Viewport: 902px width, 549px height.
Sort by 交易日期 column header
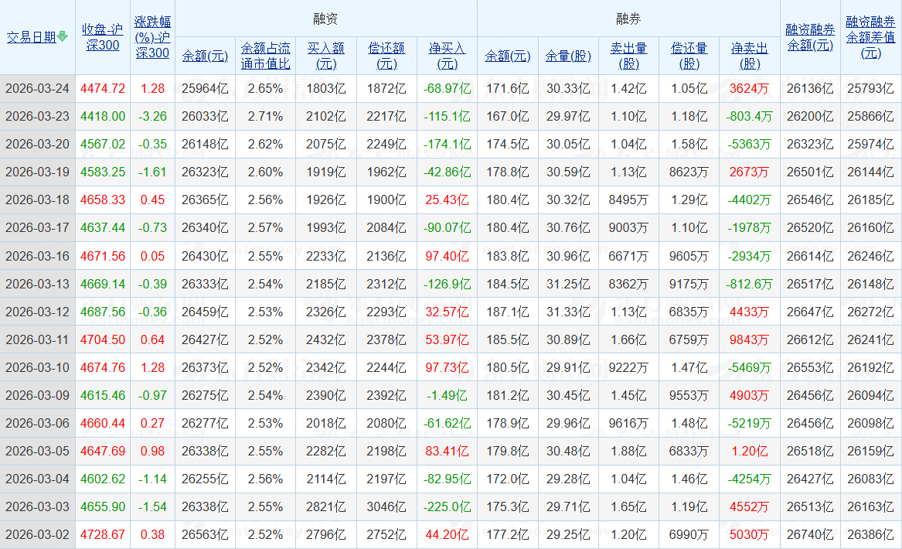tap(31, 37)
